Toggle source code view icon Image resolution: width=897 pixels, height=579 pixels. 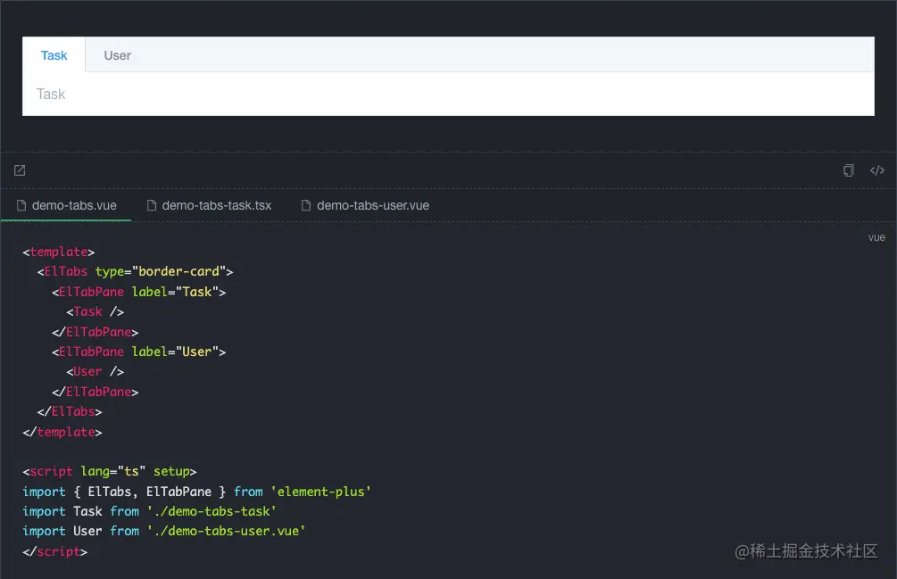(877, 170)
